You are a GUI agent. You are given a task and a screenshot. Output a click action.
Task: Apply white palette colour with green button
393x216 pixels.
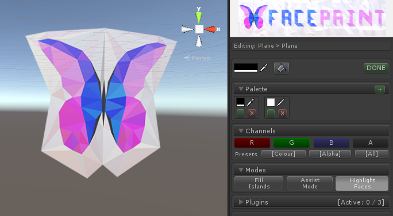click(x=271, y=113)
